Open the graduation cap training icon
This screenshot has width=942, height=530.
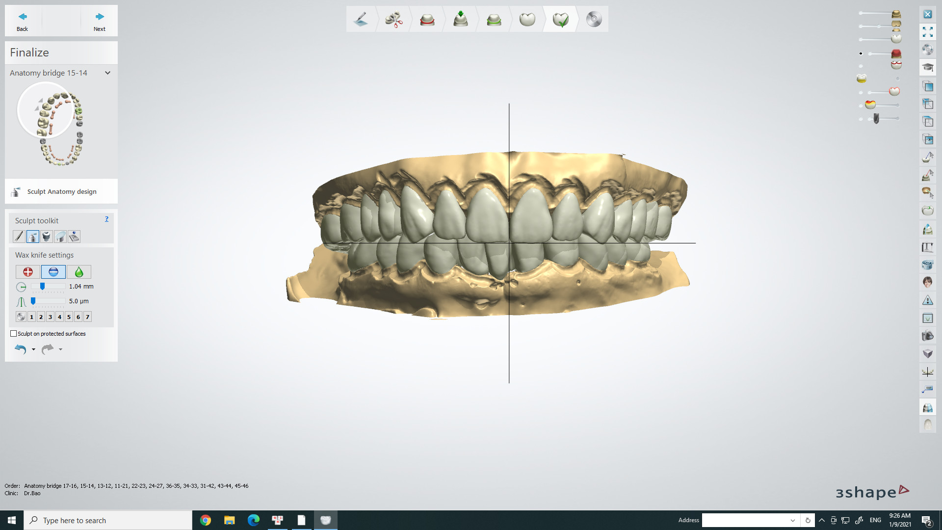(x=927, y=68)
